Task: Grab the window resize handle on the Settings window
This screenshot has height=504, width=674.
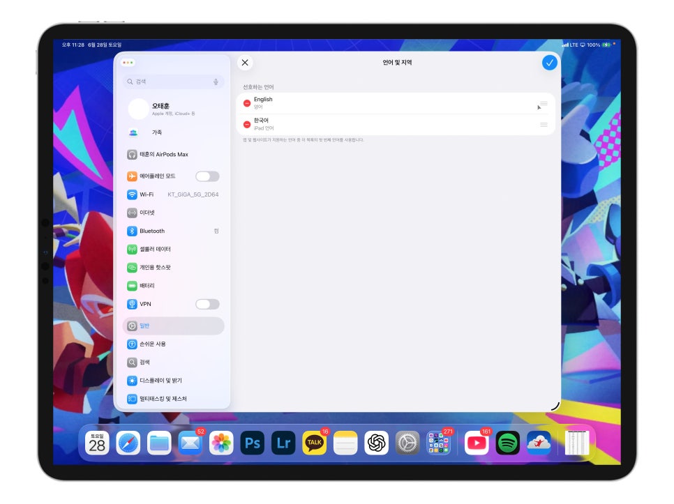Action: 555,406
